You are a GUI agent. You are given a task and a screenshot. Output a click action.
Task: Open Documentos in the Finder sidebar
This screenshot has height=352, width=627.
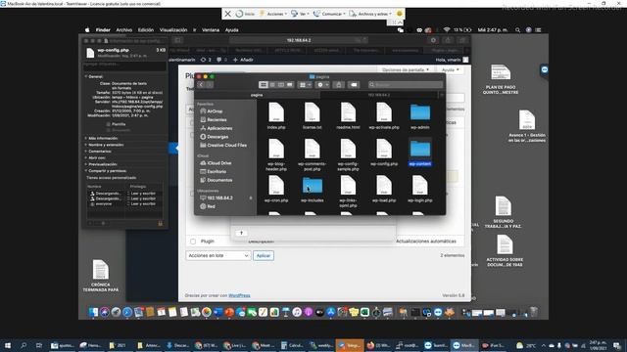pyautogui.click(x=216, y=180)
